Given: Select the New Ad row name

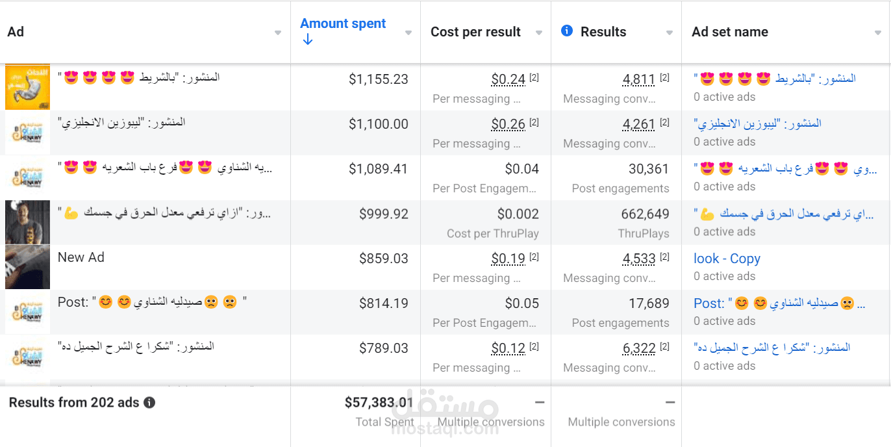Looking at the screenshot, I should (81, 257).
